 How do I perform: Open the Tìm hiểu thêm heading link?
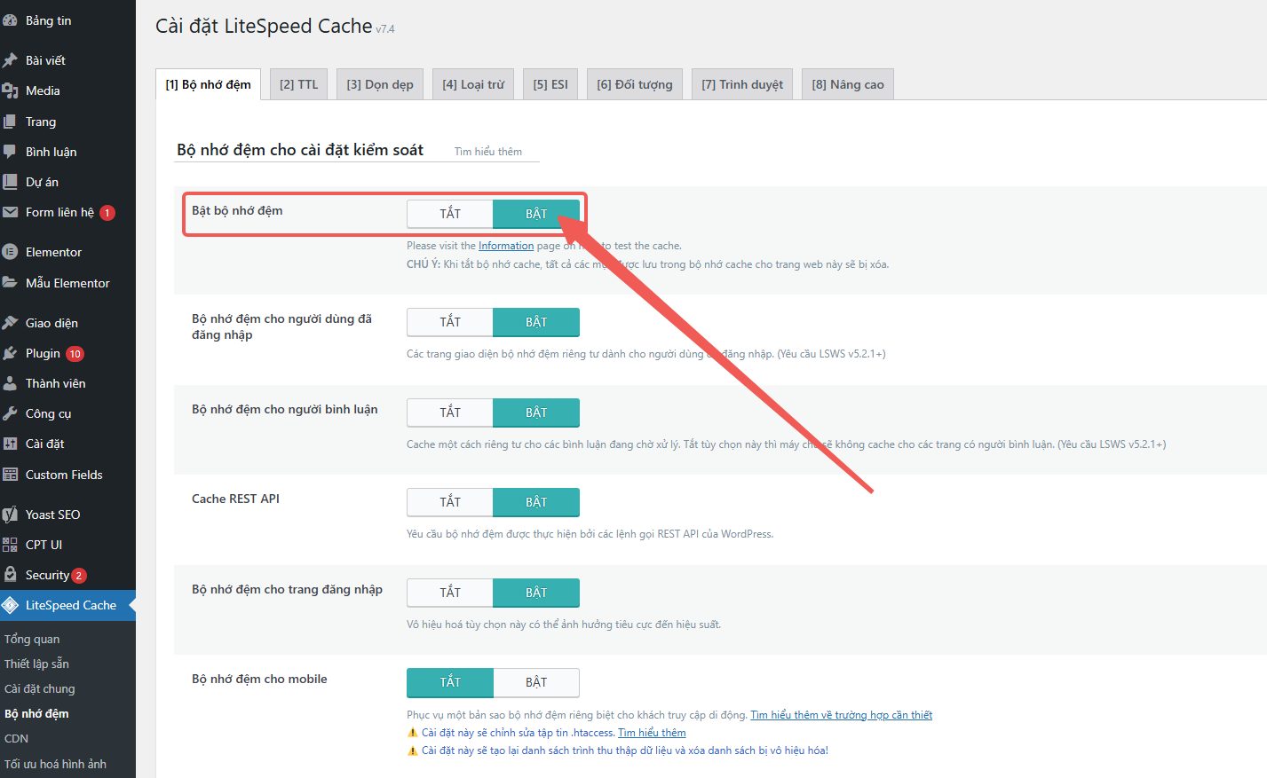tap(488, 152)
